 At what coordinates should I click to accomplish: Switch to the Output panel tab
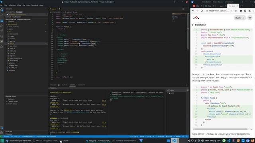[65, 85]
